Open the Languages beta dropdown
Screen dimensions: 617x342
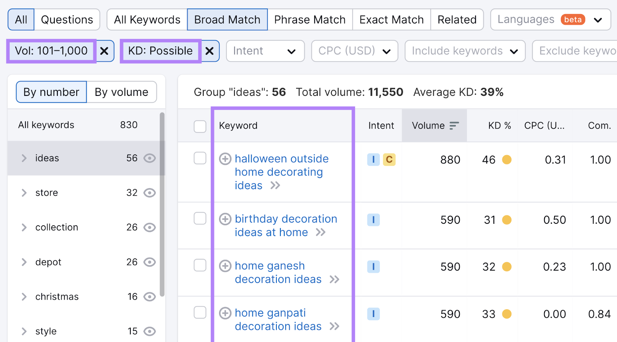point(551,20)
